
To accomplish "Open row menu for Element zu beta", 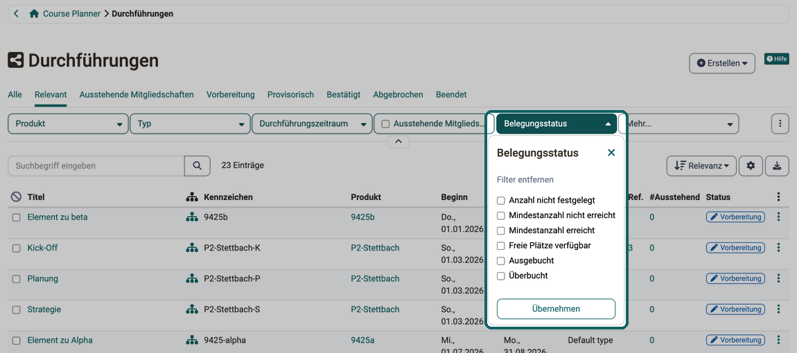I will click(778, 217).
